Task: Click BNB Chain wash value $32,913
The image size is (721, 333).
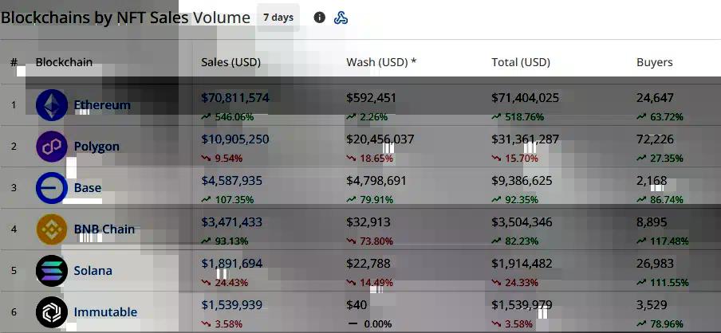Action: (x=368, y=221)
